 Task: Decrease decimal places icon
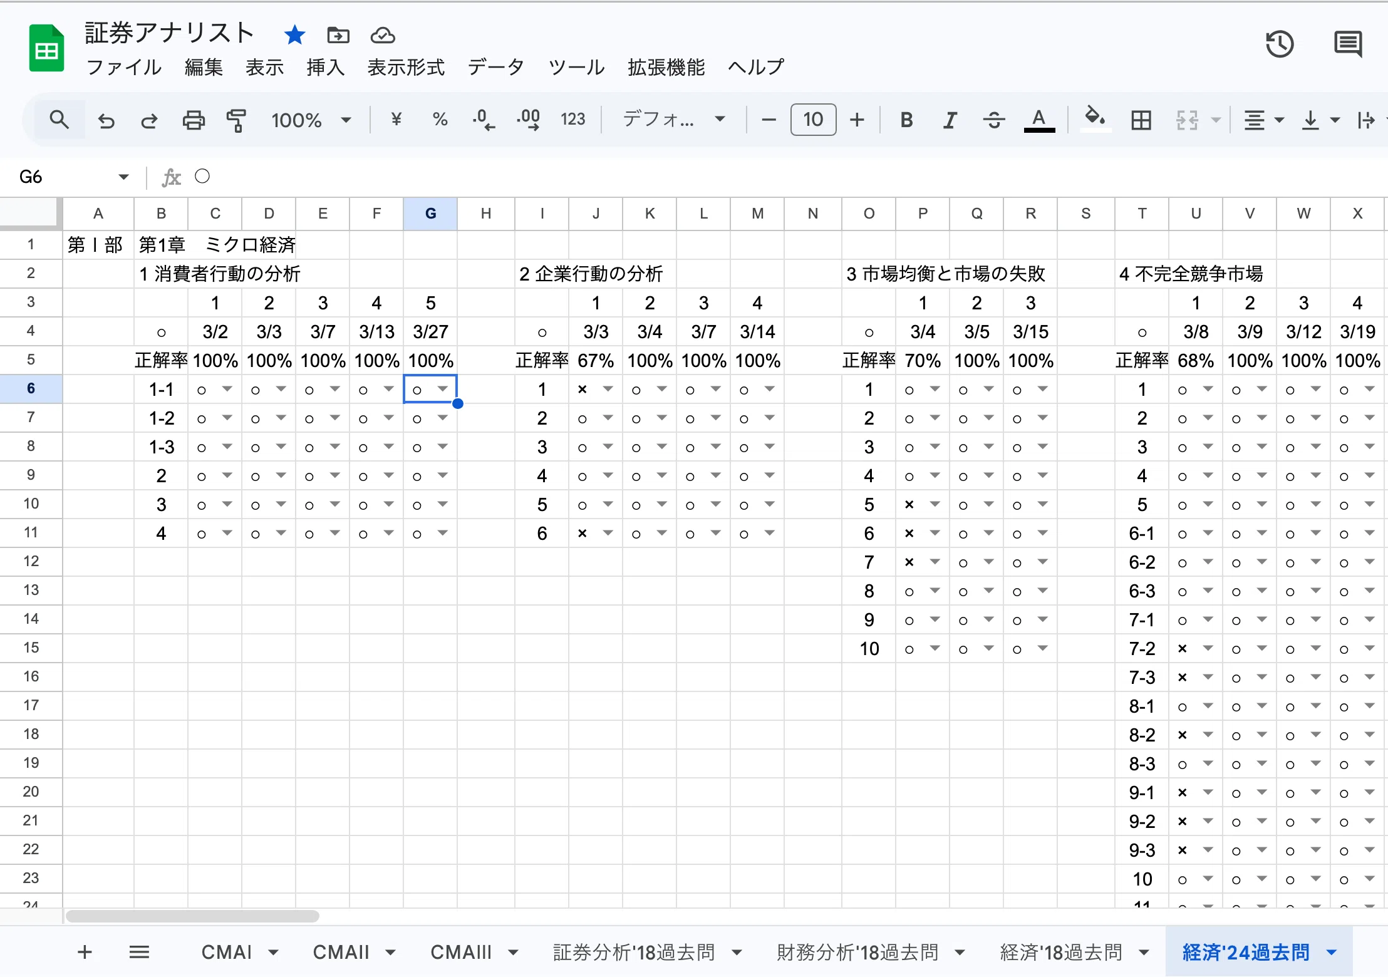point(484,119)
